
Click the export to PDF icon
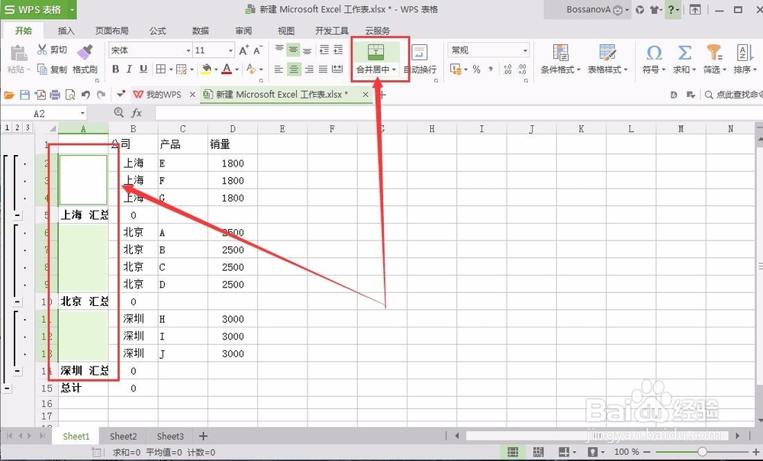point(40,95)
